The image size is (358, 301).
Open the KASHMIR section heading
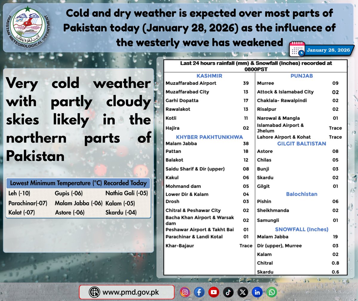click(x=210, y=76)
